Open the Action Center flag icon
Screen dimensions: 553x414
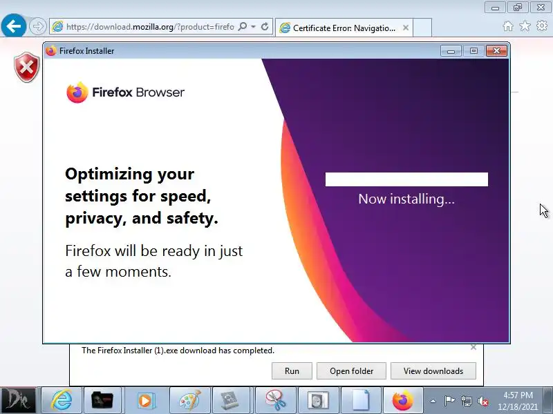449,401
